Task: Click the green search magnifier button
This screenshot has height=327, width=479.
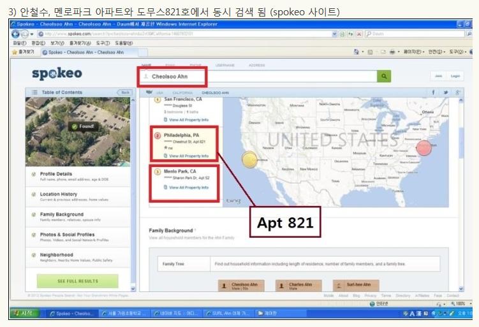Action: click(384, 76)
